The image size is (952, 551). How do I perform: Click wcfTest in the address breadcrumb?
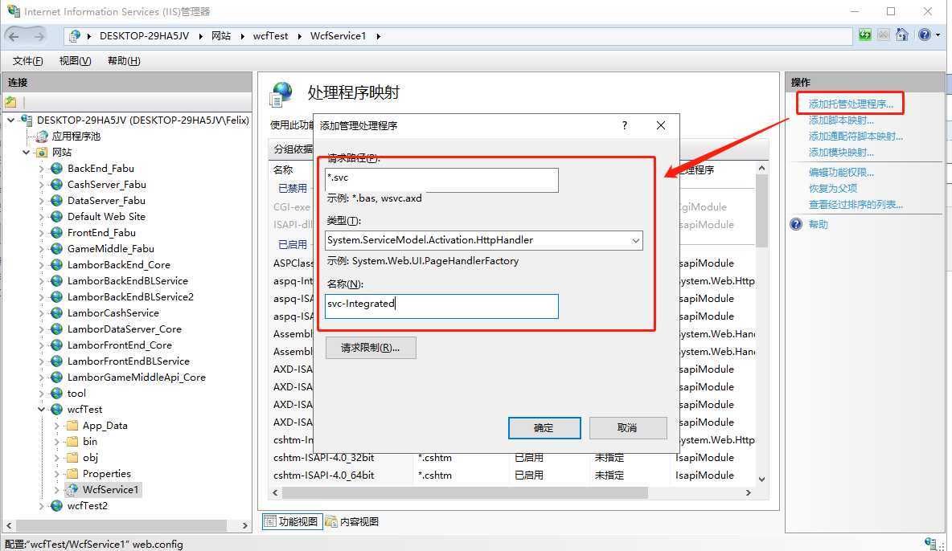[x=270, y=36]
